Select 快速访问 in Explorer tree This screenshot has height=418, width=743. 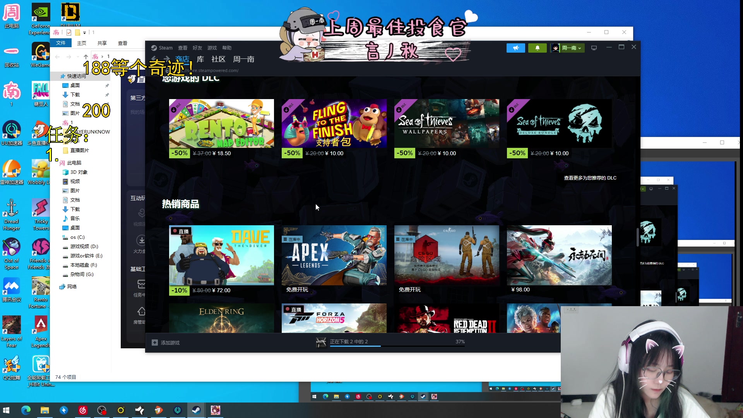[77, 76]
